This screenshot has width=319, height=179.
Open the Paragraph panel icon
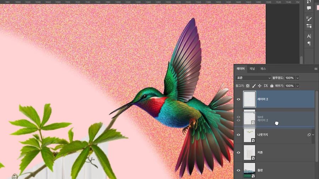point(309,43)
